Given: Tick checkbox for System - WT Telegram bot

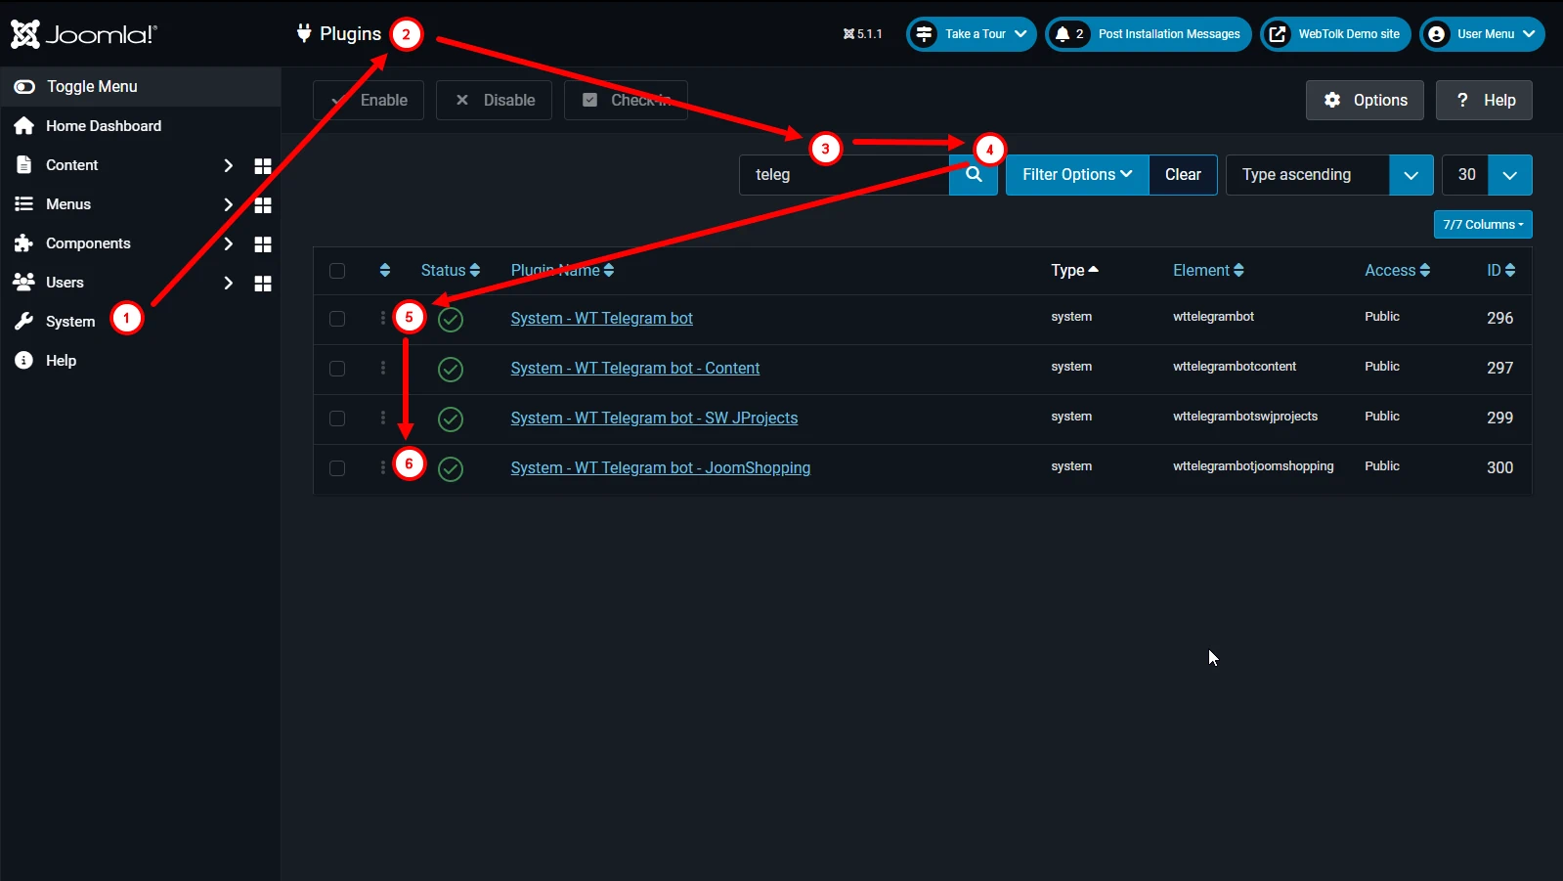Looking at the screenshot, I should click(337, 319).
